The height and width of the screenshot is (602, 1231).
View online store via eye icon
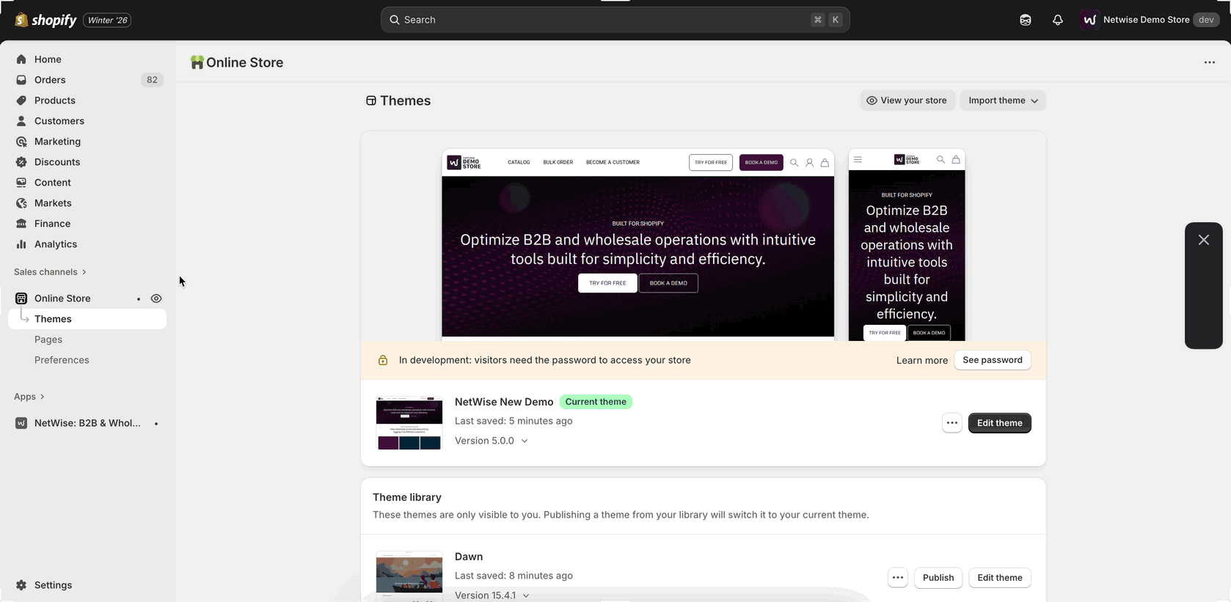[x=156, y=298]
